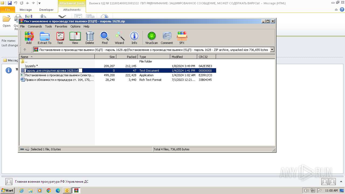Click the volume speaker tray icon
Screen dimensions: 345x194
pyautogui.click(x=306, y=190)
